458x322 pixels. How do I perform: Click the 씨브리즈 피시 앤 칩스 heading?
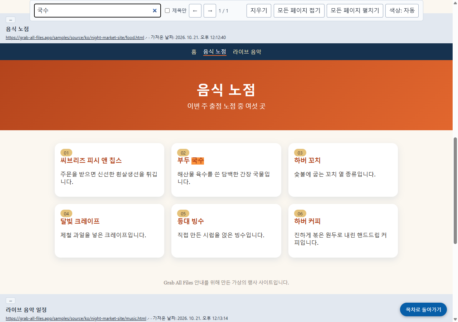[x=91, y=160]
